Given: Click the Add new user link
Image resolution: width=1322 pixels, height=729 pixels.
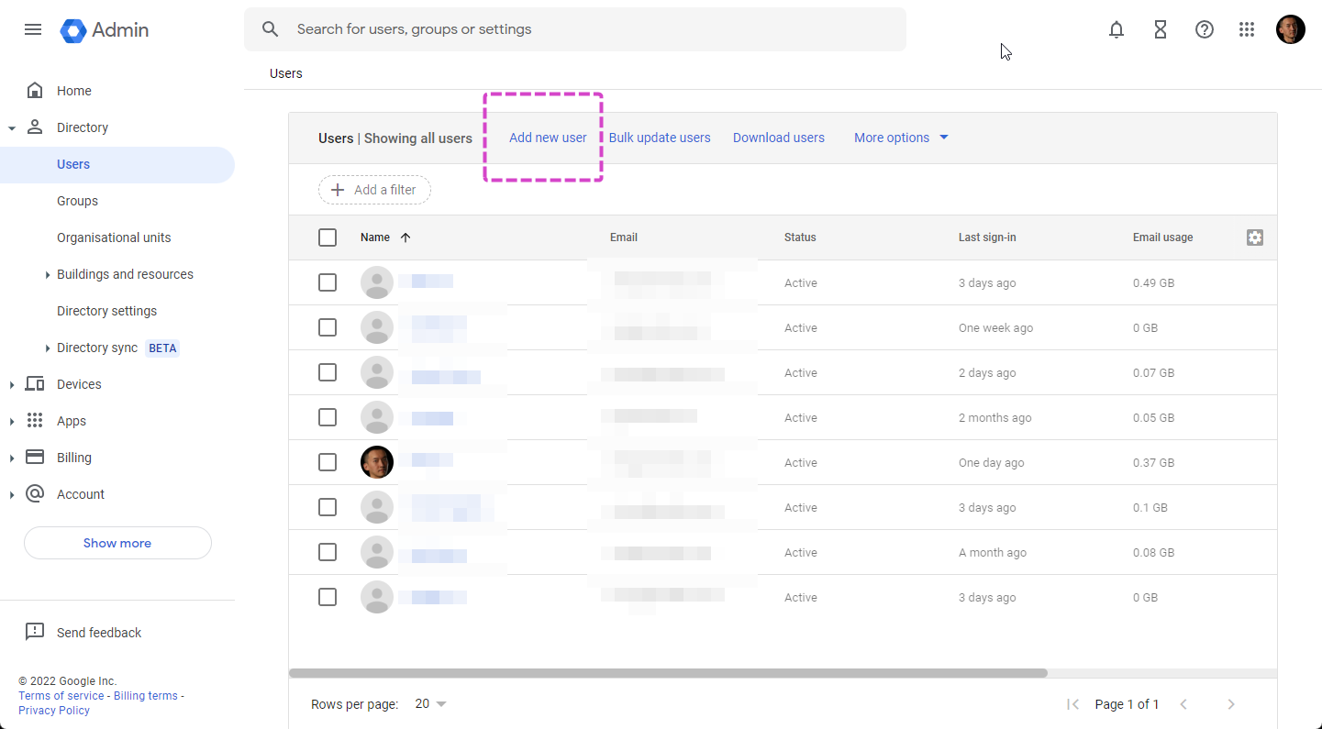Looking at the screenshot, I should pyautogui.click(x=548, y=138).
